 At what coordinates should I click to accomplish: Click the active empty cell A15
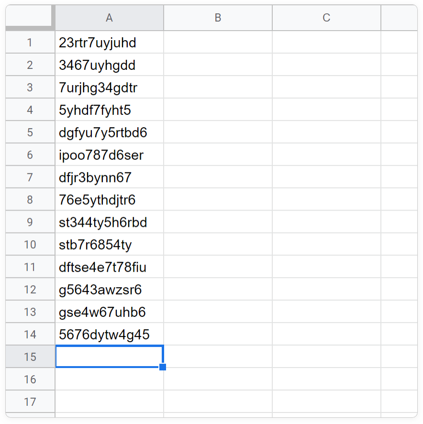(x=109, y=357)
